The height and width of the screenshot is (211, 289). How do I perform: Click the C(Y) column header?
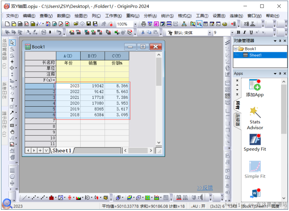117,56
